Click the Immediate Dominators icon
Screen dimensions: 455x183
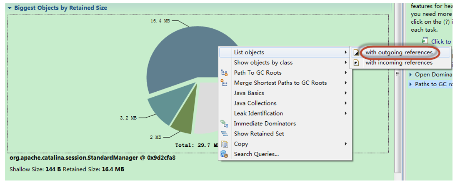[x=225, y=123]
